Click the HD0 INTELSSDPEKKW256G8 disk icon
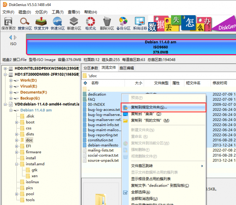This screenshot has width=236, height=205. [11, 69]
